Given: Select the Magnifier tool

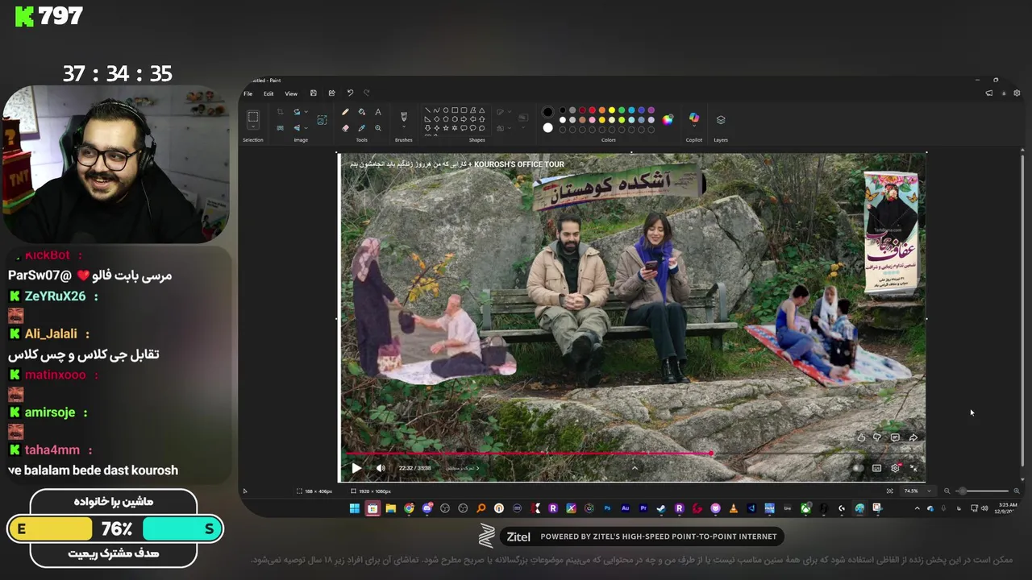Looking at the screenshot, I should (378, 128).
